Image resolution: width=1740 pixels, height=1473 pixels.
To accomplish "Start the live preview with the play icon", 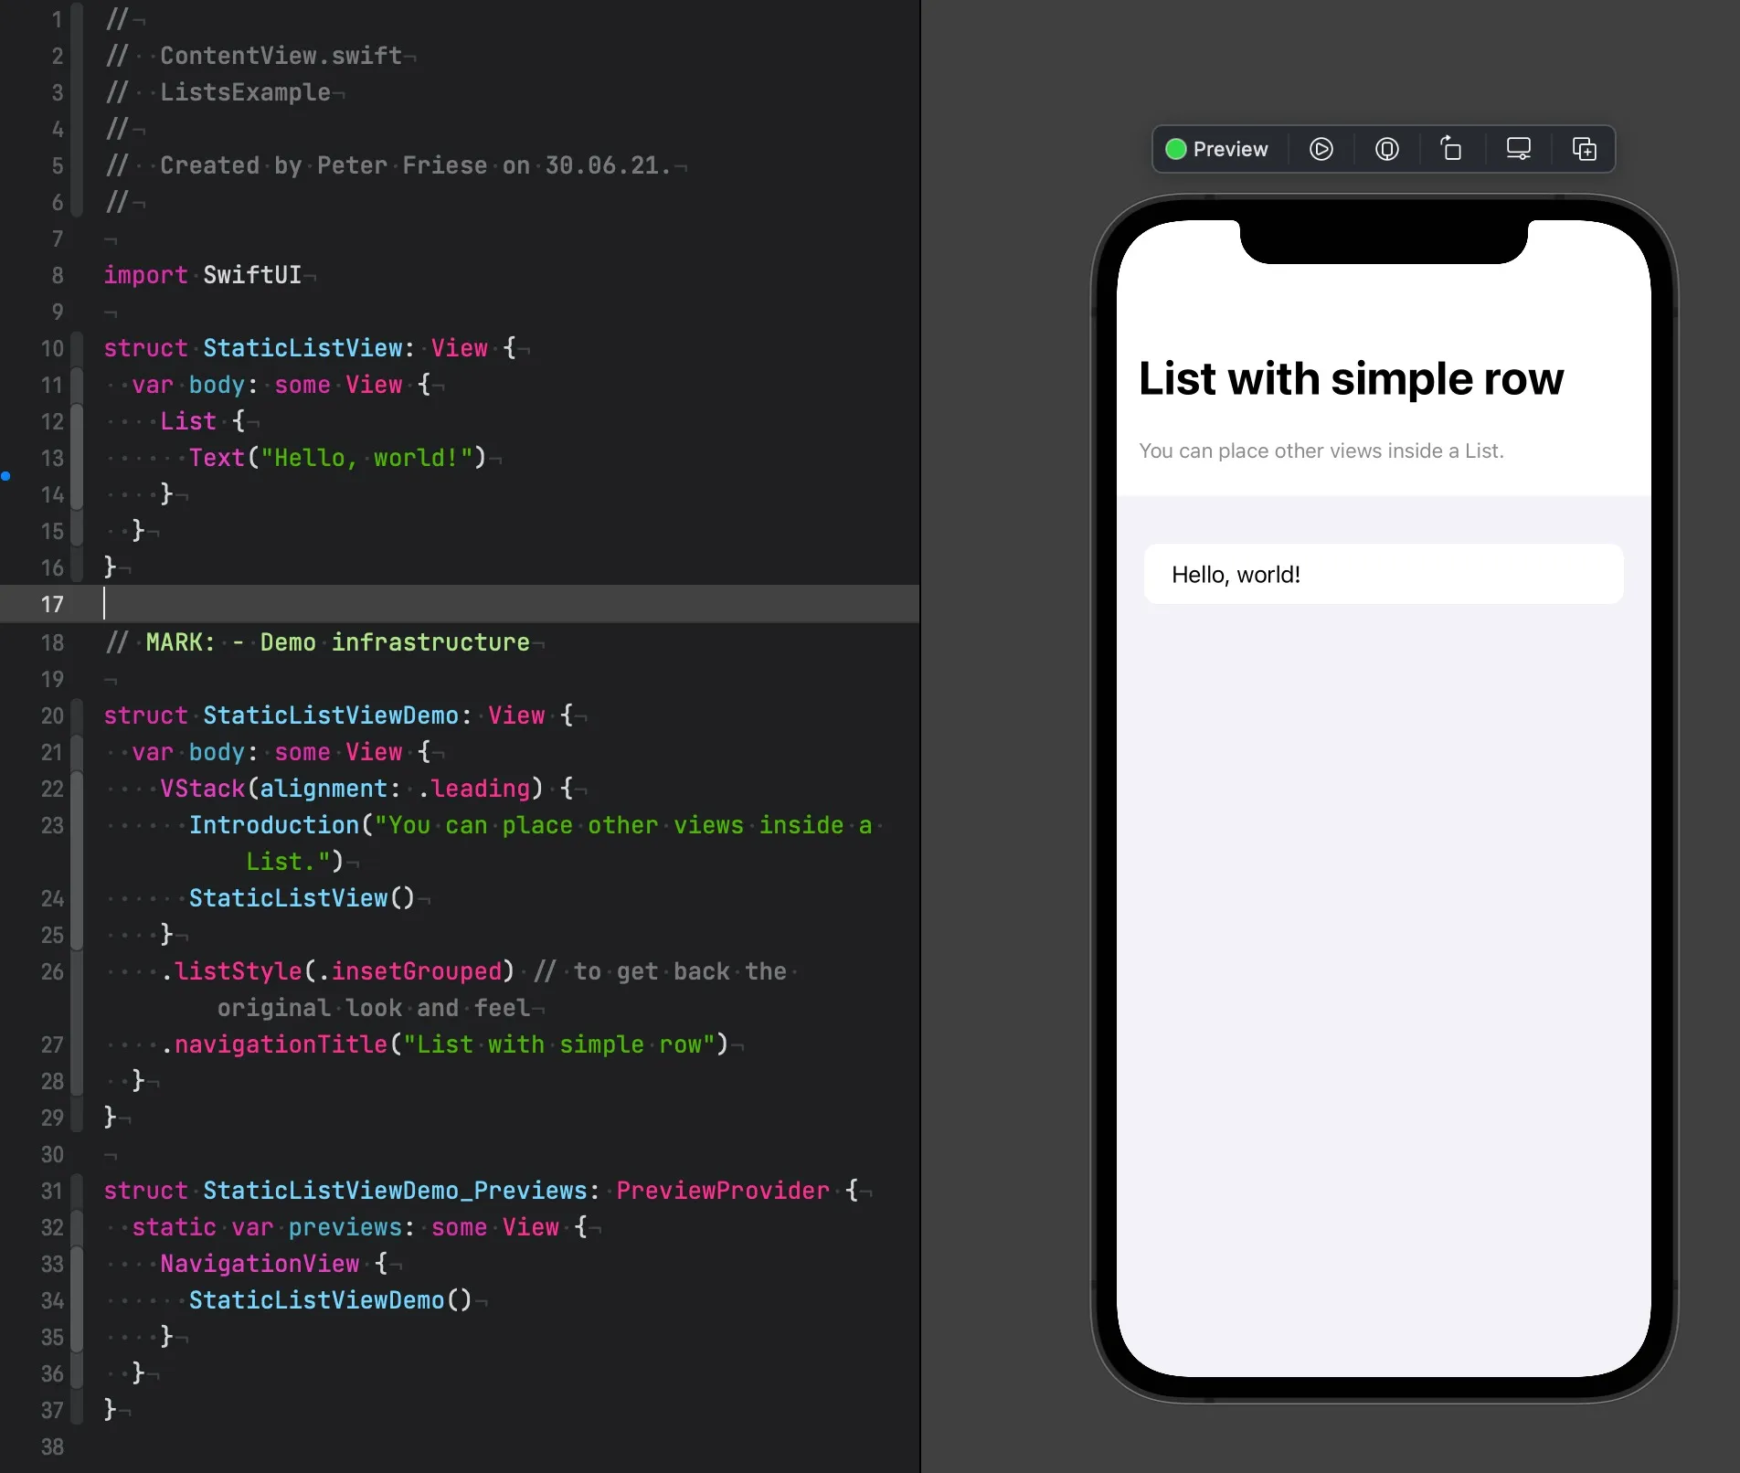I will [1321, 149].
